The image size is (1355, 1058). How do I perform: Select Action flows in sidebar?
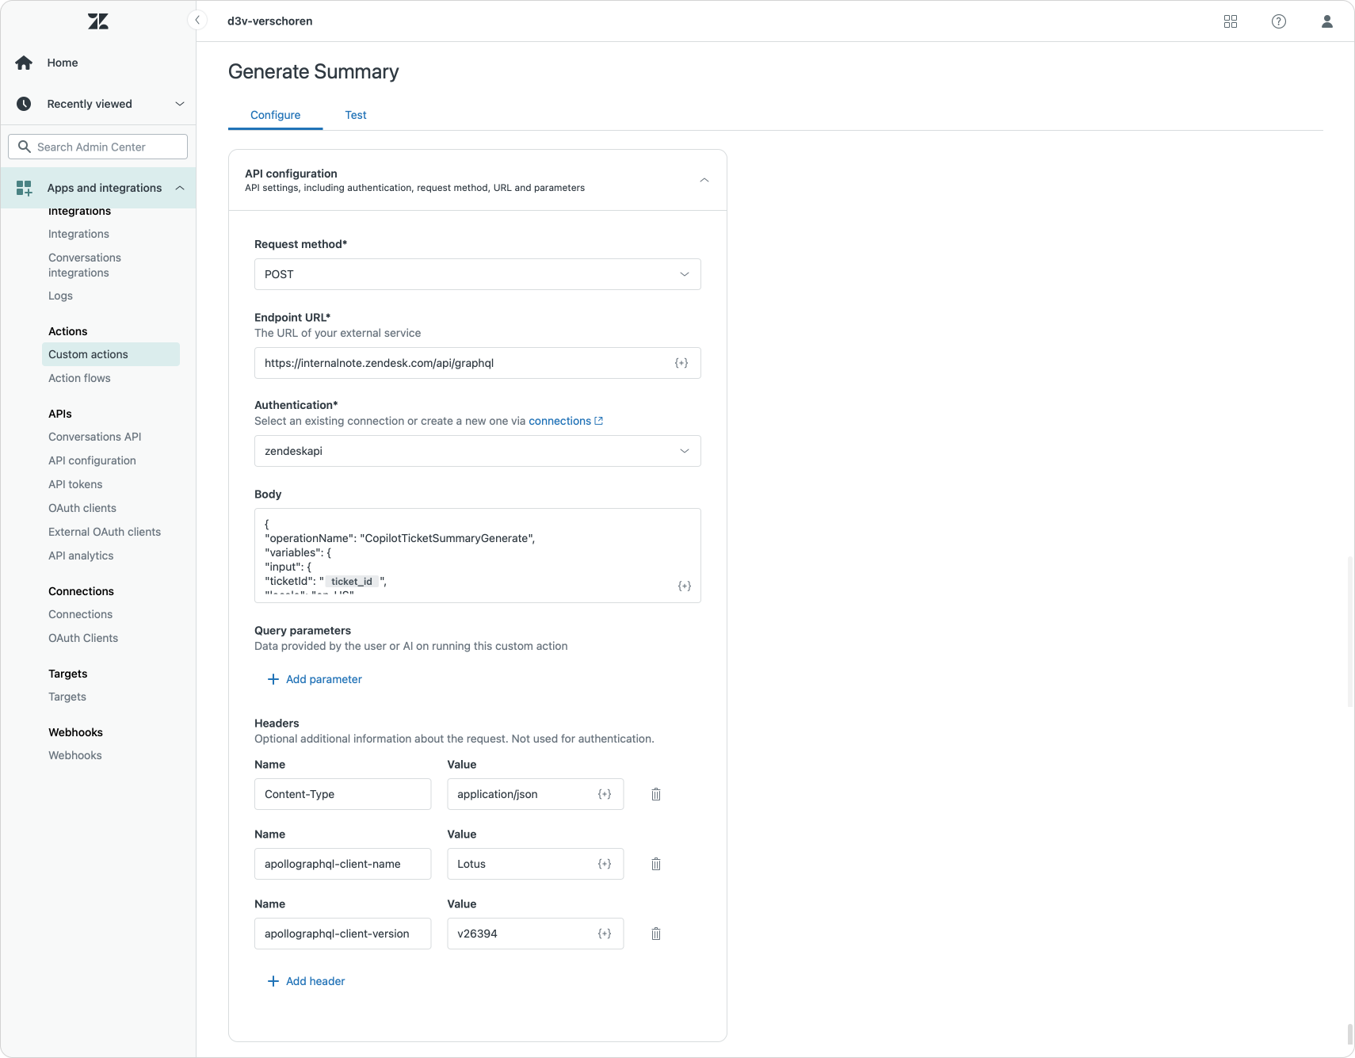79,378
